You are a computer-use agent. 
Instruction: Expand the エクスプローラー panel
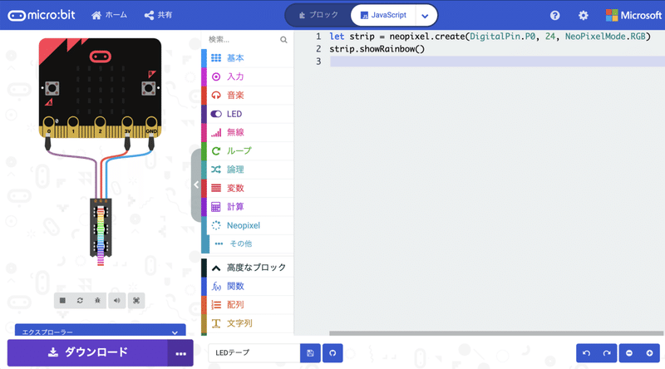[x=101, y=332]
